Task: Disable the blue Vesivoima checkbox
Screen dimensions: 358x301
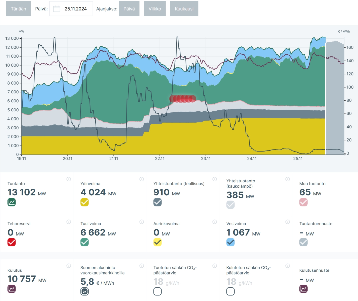Action: [x=230, y=242]
